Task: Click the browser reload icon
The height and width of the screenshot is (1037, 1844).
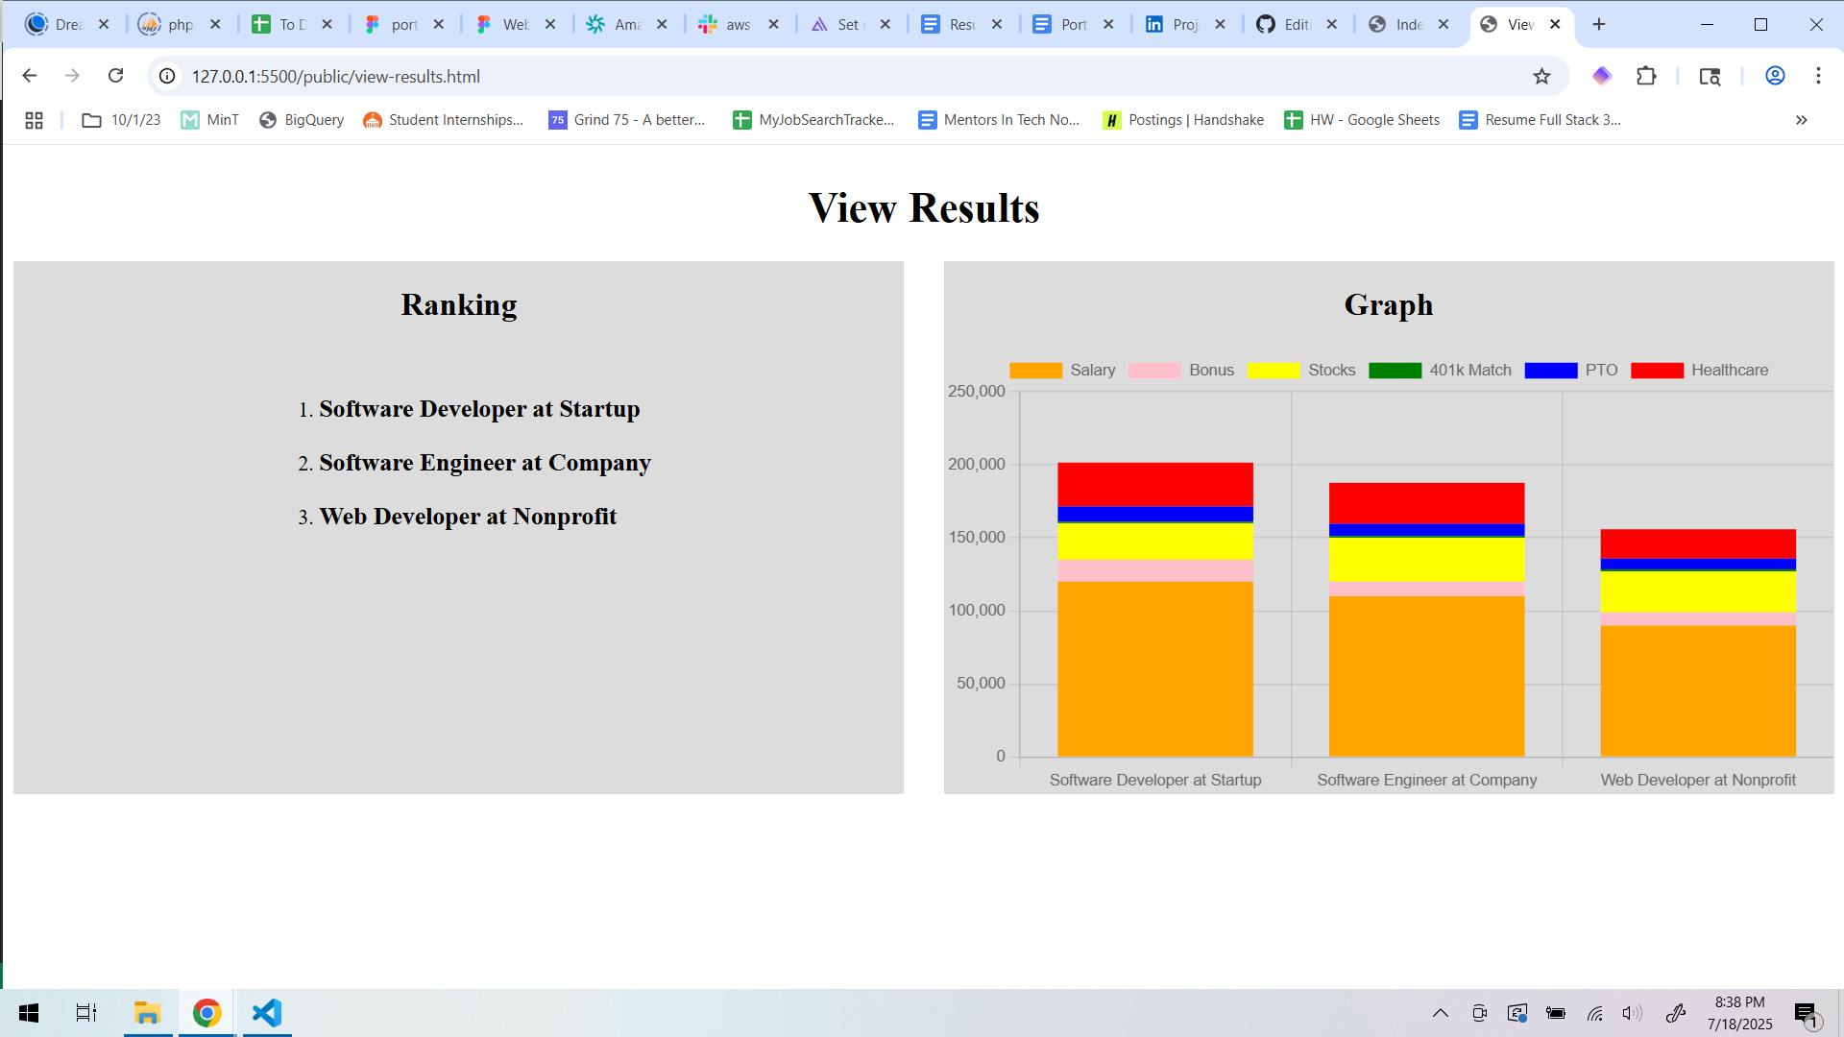Action: pyautogui.click(x=116, y=76)
